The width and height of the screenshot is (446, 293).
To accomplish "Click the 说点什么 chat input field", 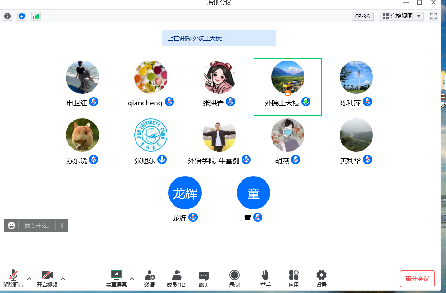I will coord(37,226).
